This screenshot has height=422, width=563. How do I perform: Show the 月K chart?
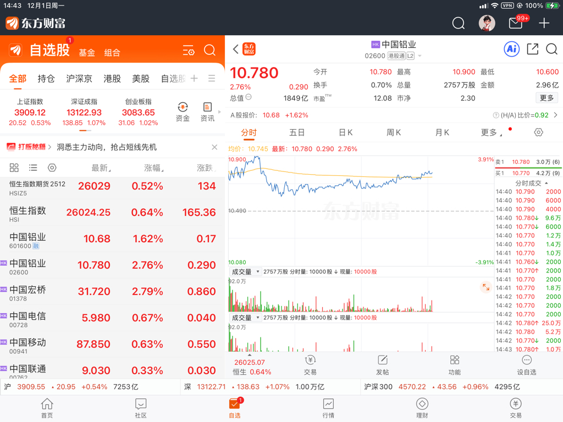pyautogui.click(x=443, y=132)
